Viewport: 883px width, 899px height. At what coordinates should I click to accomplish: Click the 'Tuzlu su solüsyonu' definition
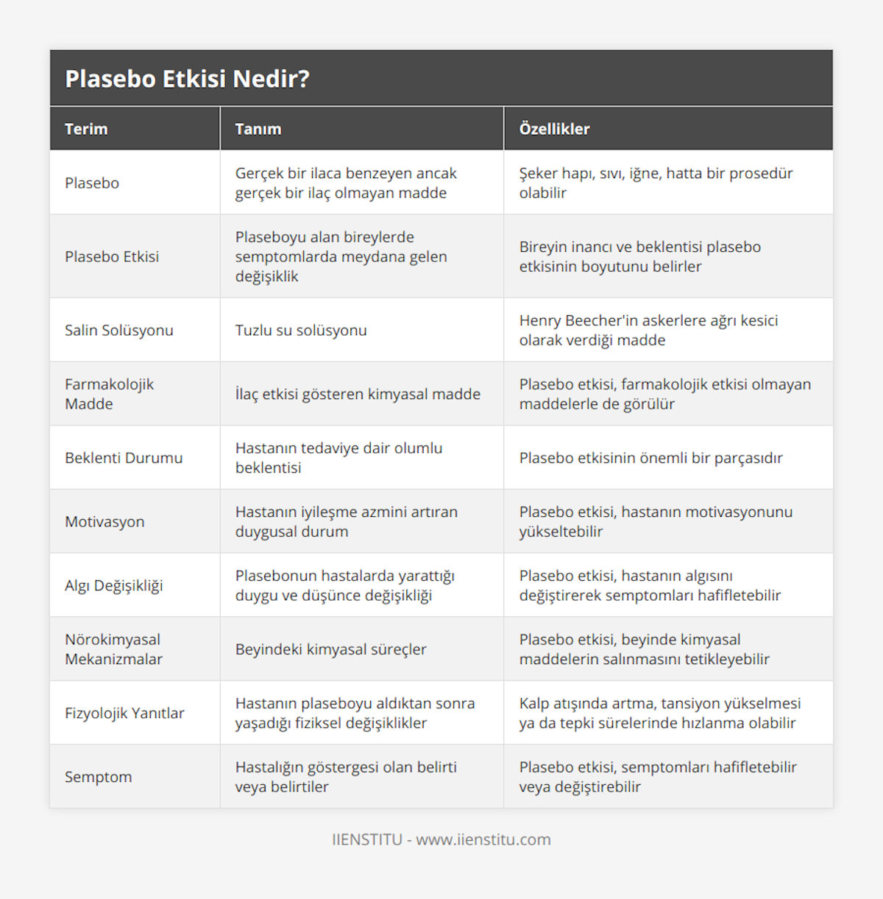tap(301, 330)
